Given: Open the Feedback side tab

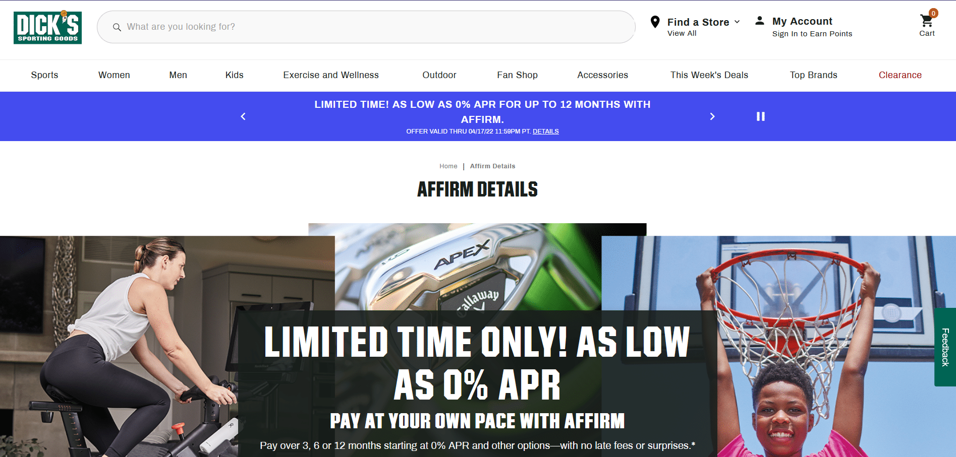Looking at the screenshot, I should 945,347.
